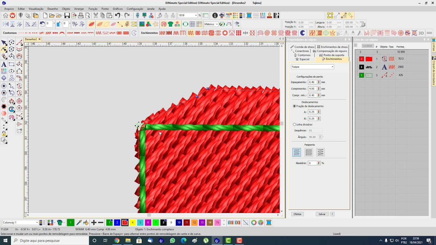
Task: Select blue color swatch 2 in palette
Action: [117, 223]
